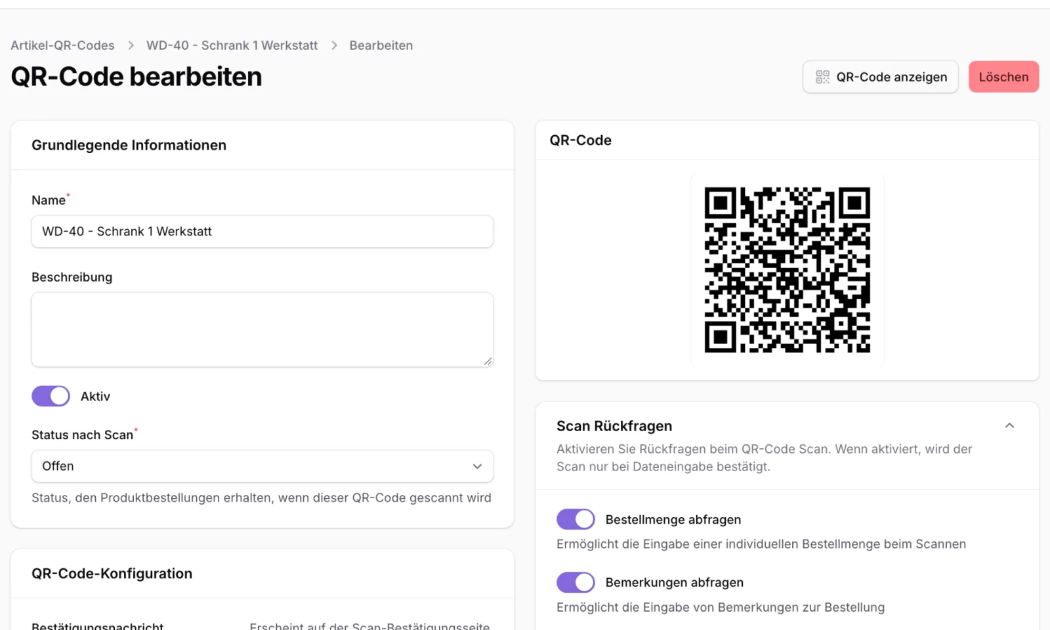Screen dimensions: 1050x630
Task: Open the Status nach Scan dropdown
Action: pos(262,466)
